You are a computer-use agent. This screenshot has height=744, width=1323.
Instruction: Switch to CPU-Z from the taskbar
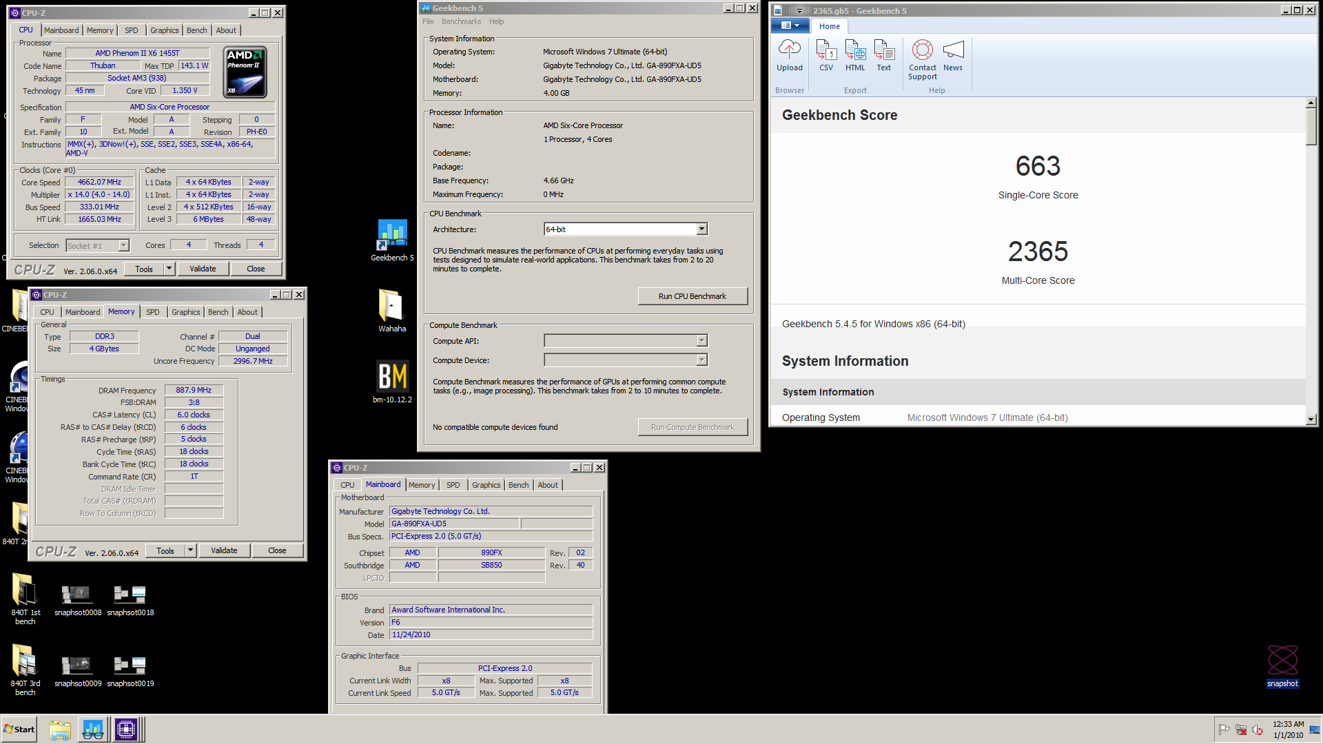pos(126,730)
